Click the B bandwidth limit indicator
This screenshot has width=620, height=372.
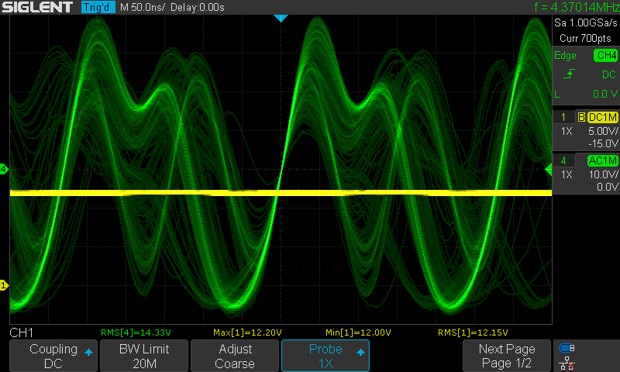(581, 117)
